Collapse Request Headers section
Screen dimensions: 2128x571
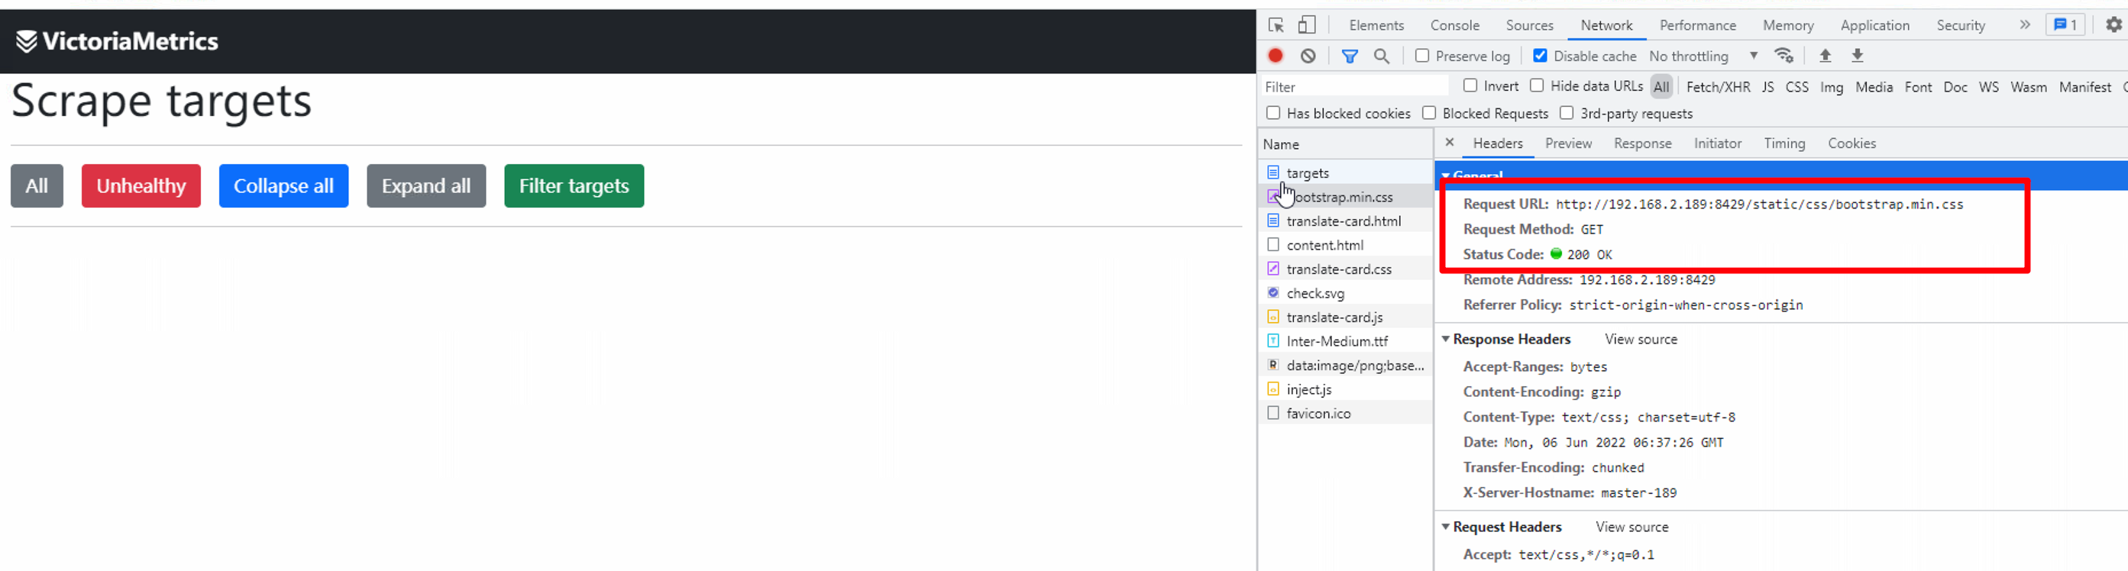pos(1446,527)
